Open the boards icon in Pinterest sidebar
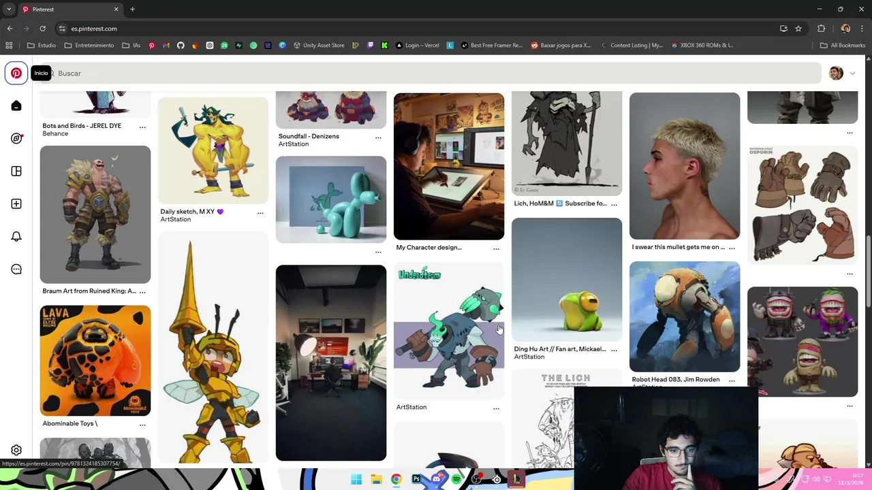 16,171
